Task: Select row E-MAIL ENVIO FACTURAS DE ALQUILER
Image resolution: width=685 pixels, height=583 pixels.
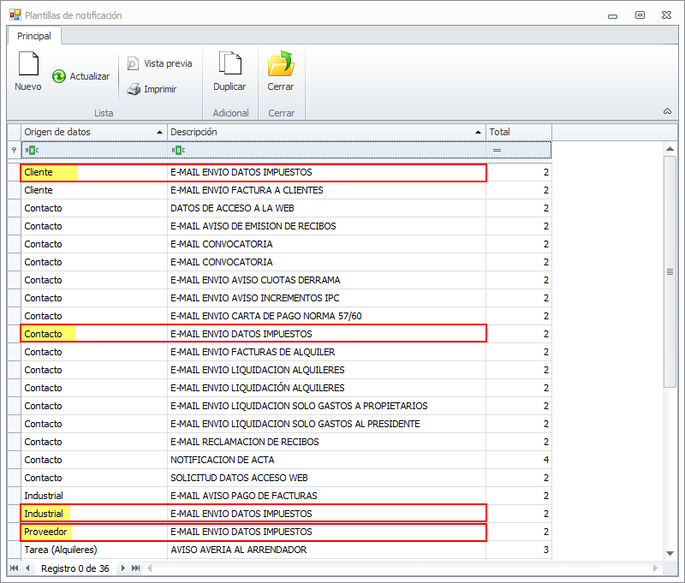Action: tap(280, 352)
